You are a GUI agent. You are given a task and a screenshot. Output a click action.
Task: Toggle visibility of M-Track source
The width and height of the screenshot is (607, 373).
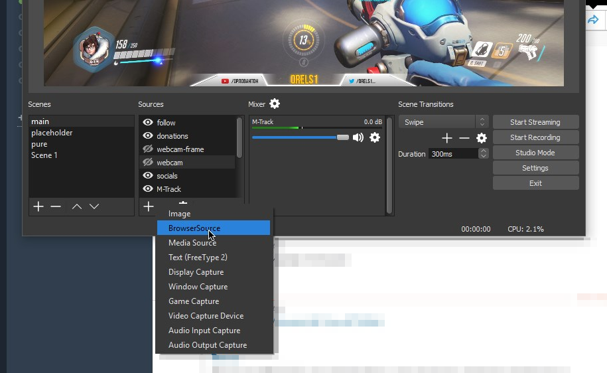pyautogui.click(x=148, y=188)
